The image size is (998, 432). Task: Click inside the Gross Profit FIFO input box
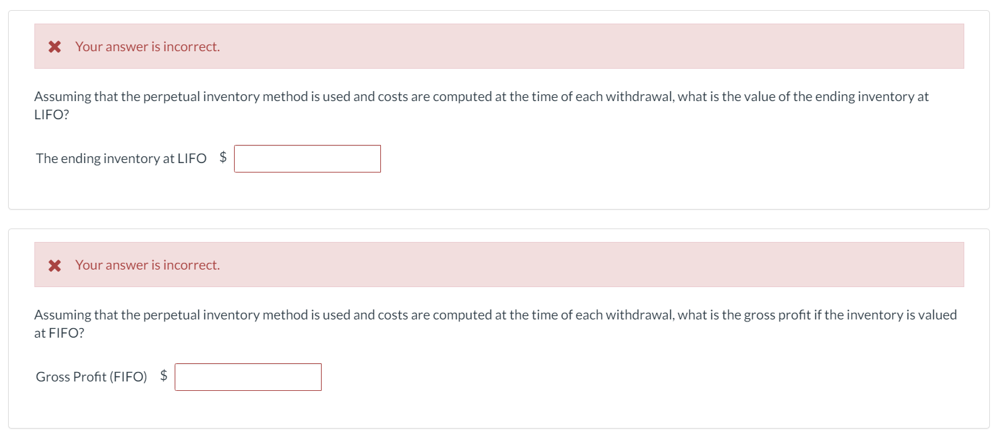click(x=247, y=376)
